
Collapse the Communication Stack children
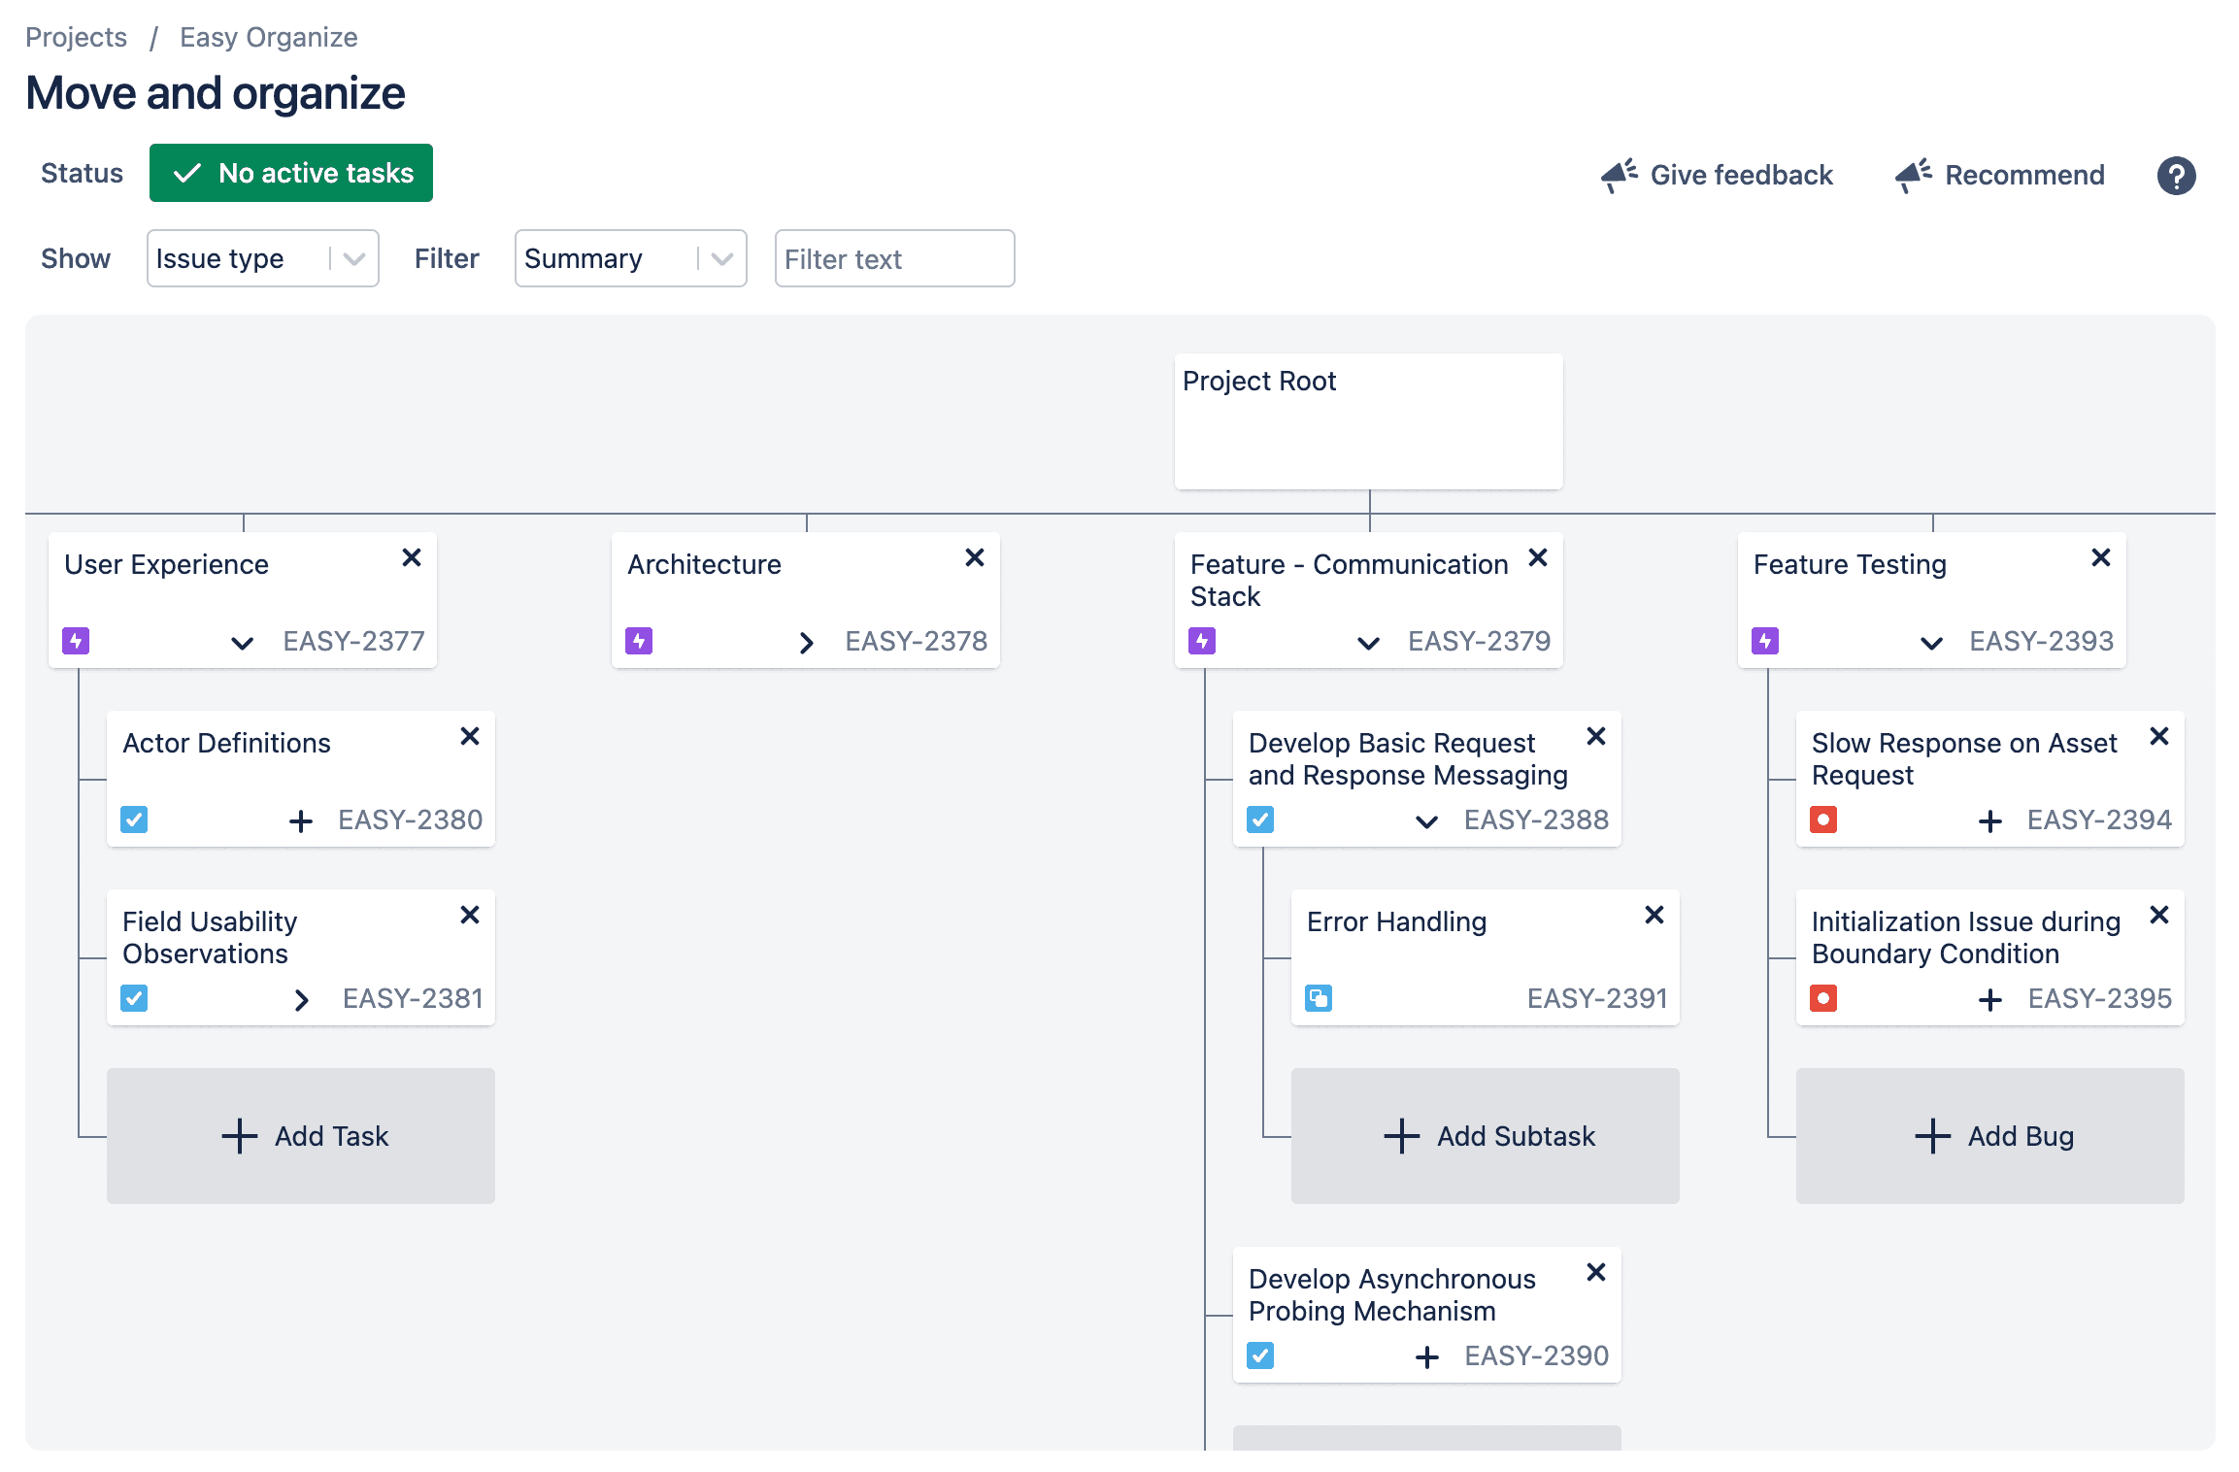click(1369, 643)
